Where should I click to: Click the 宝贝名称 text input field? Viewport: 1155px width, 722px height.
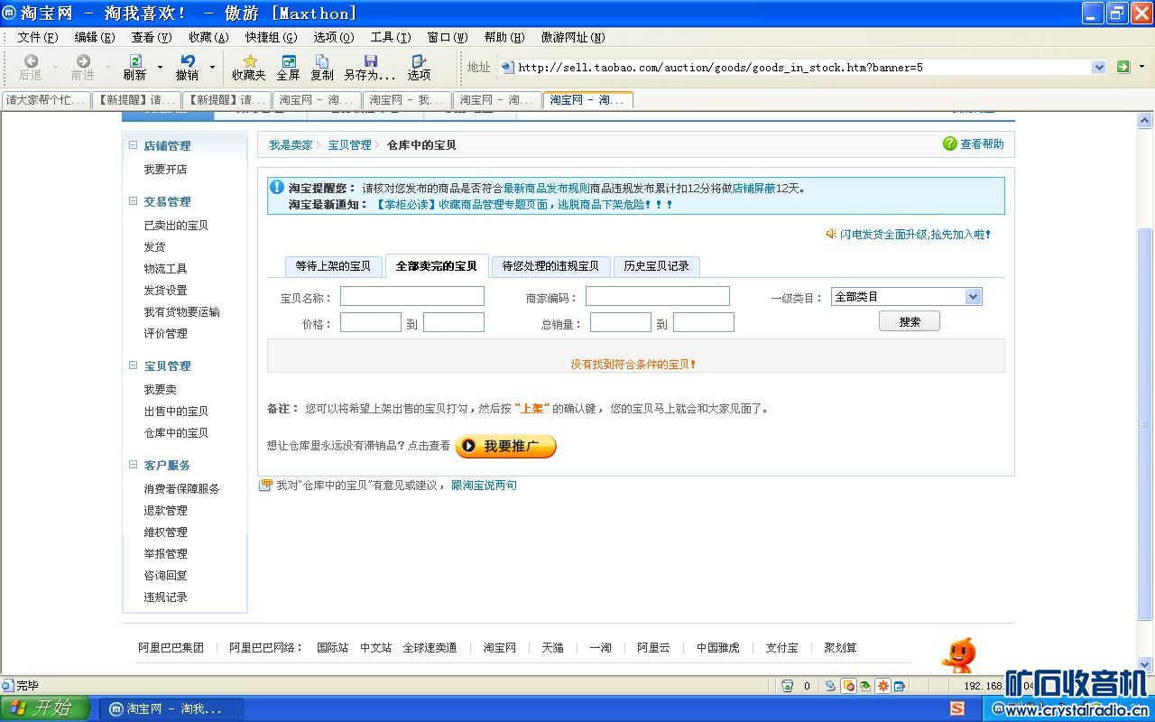point(411,297)
